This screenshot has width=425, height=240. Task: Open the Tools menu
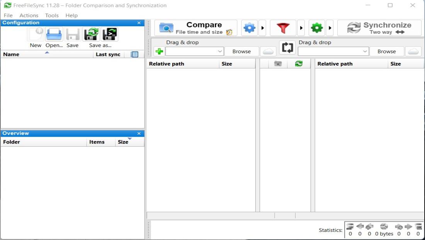52,15
